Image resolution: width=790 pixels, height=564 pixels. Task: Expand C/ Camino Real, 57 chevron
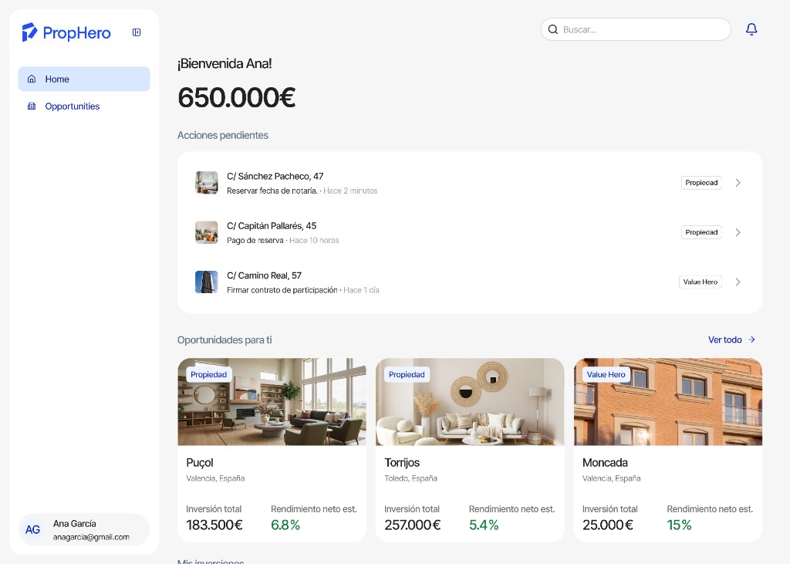point(738,282)
